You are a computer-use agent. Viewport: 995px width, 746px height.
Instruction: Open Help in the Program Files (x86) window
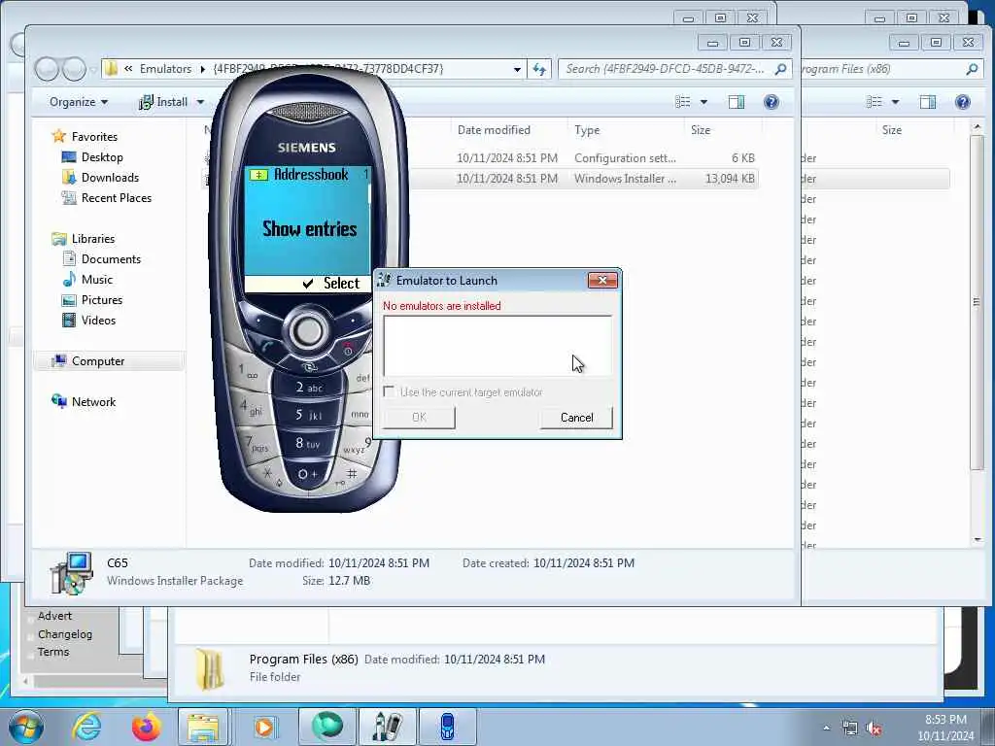(962, 102)
